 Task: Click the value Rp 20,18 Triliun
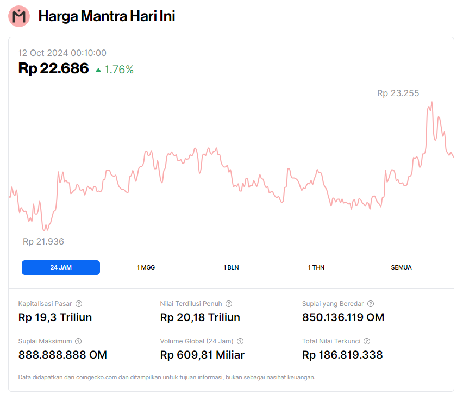[x=200, y=317]
